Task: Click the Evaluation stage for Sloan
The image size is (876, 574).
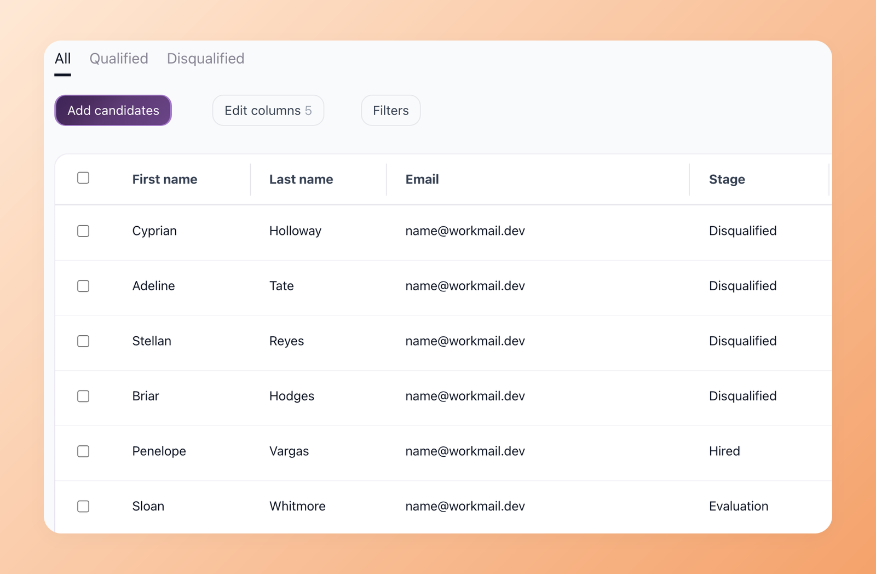Action: pyautogui.click(x=739, y=506)
